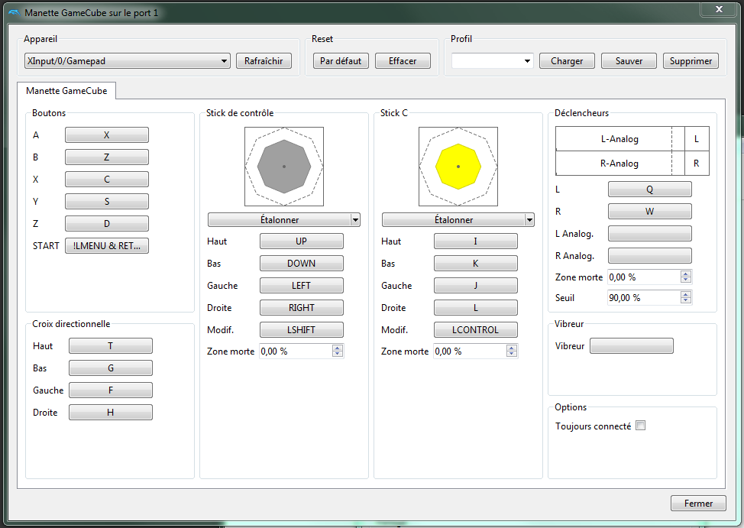
Task: Click the Rafraîchir button
Action: pos(264,61)
